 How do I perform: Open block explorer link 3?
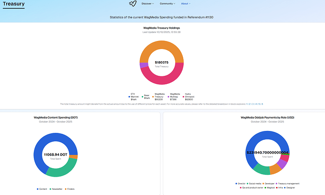coord(253,104)
